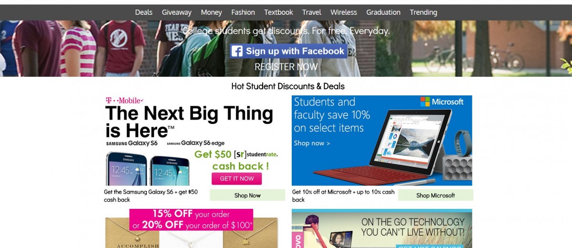Sign up with Facebook button
572x248 pixels.
[x=288, y=51]
